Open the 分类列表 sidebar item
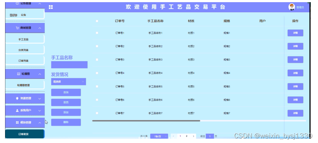Screen dimensions: 318x143 (25, 50)
